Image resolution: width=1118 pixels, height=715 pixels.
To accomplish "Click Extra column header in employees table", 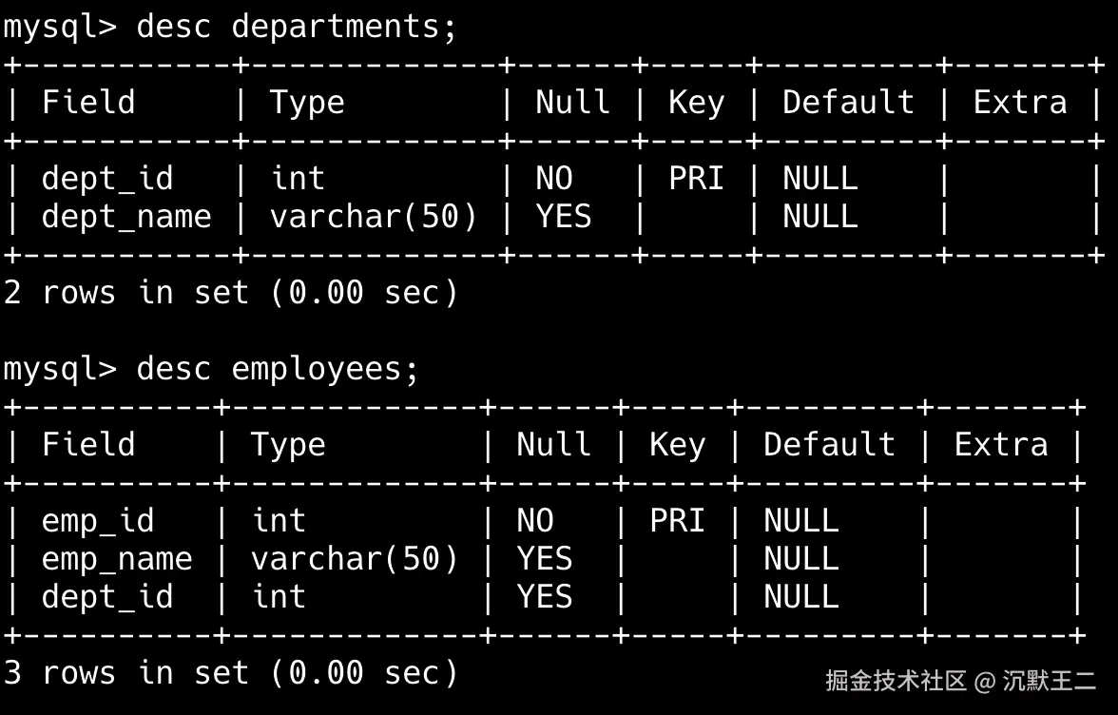I will coord(1001,445).
